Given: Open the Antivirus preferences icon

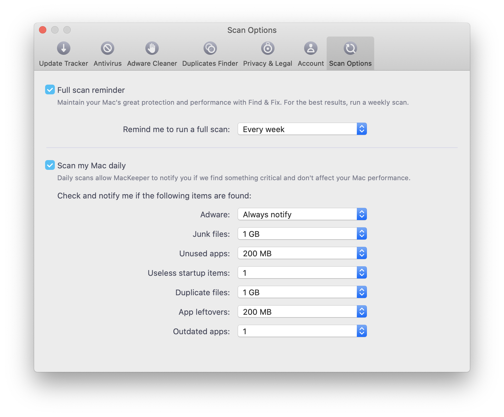Looking at the screenshot, I should [x=108, y=48].
